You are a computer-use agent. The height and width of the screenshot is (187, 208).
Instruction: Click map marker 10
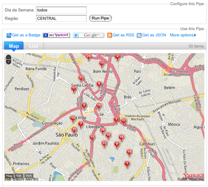coord(108,135)
